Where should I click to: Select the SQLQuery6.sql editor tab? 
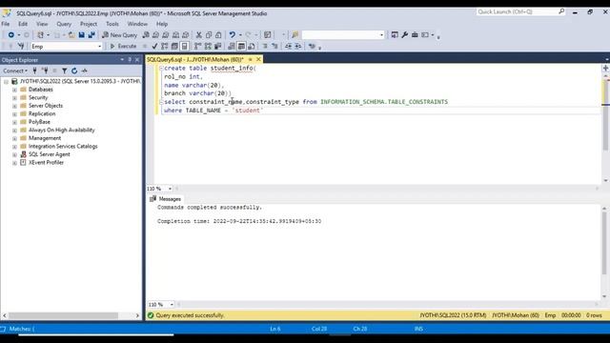tap(195, 59)
